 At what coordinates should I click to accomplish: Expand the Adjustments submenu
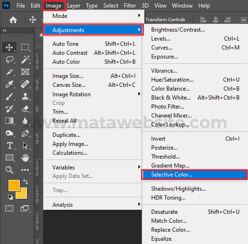[94, 30]
